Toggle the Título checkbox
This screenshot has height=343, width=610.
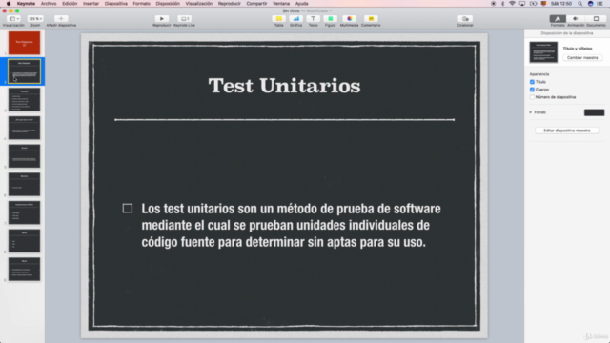(x=532, y=82)
